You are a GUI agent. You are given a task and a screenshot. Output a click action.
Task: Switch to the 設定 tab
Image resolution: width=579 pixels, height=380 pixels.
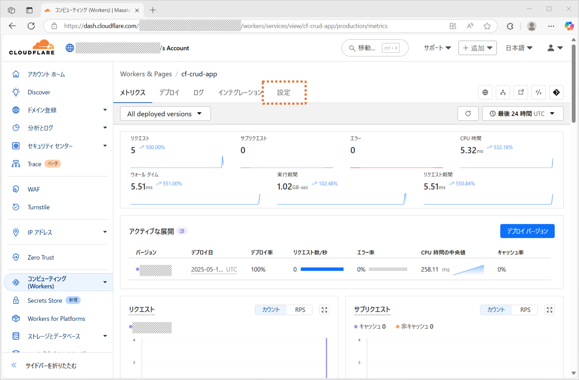[283, 93]
